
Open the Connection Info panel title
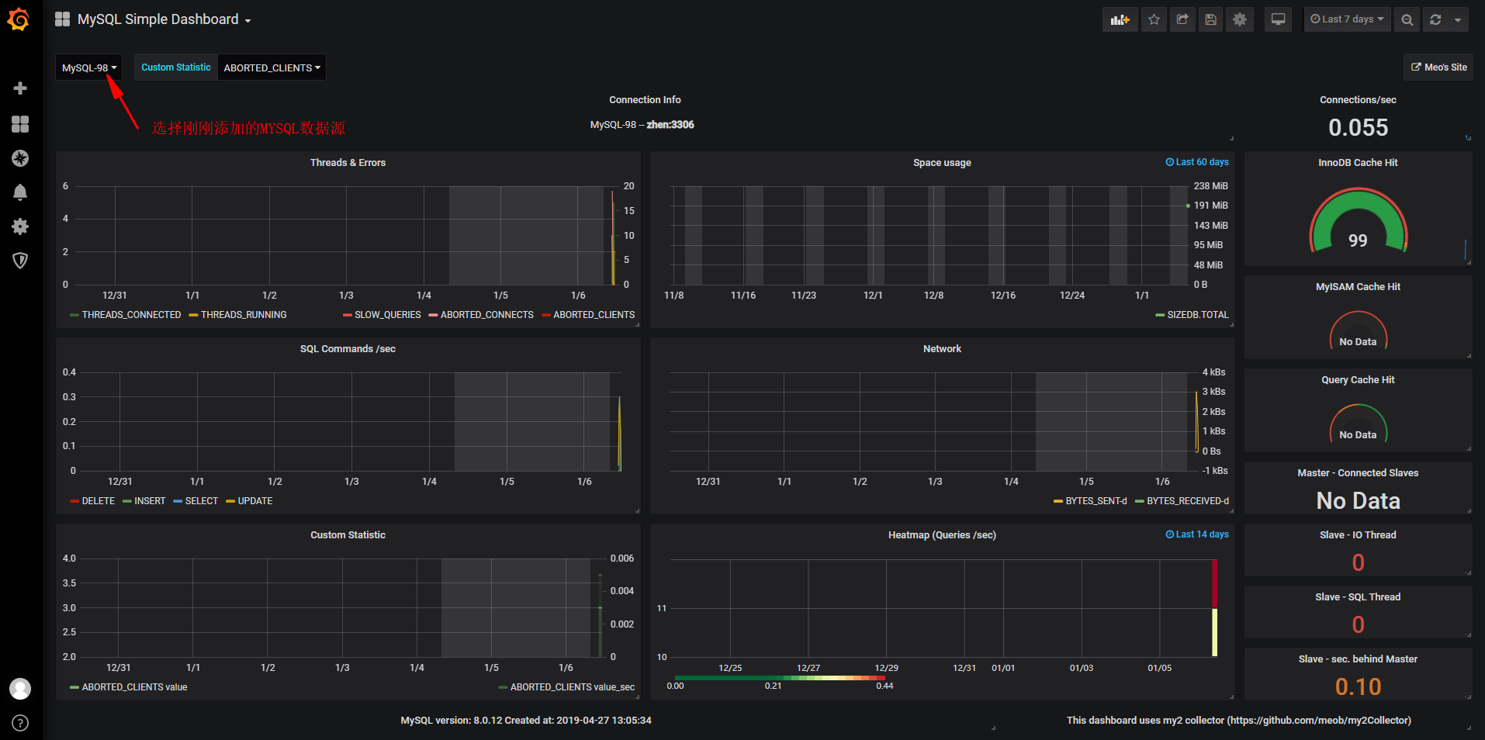pos(645,100)
